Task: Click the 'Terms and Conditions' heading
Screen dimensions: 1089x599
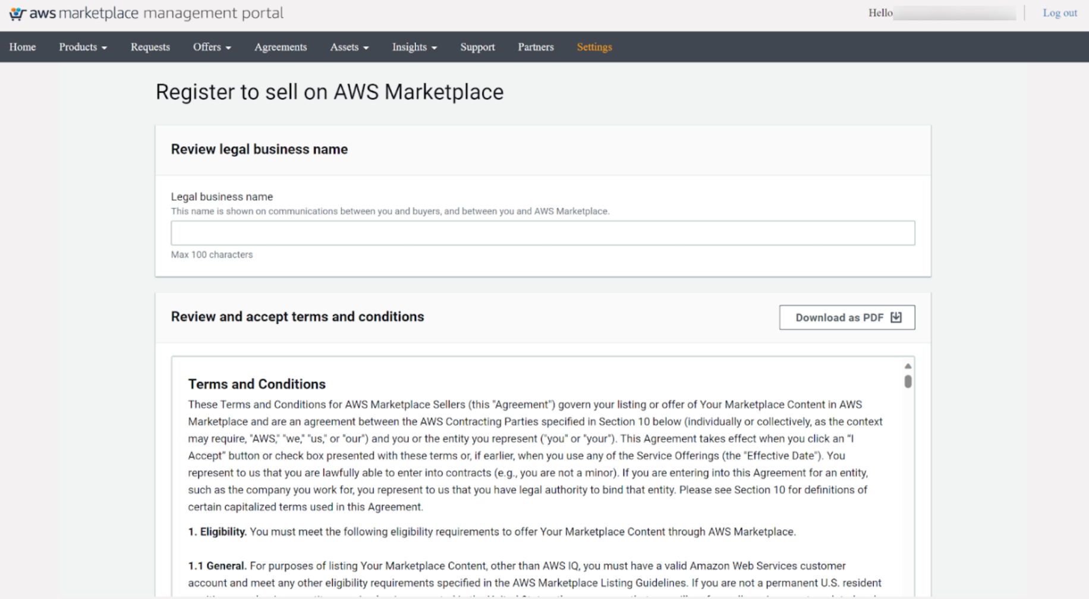Action: coord(257,384)
